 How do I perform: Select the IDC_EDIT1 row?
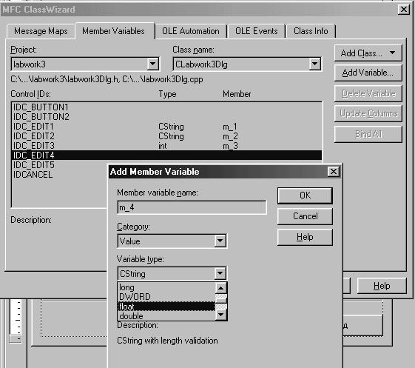tap(166, 127)
